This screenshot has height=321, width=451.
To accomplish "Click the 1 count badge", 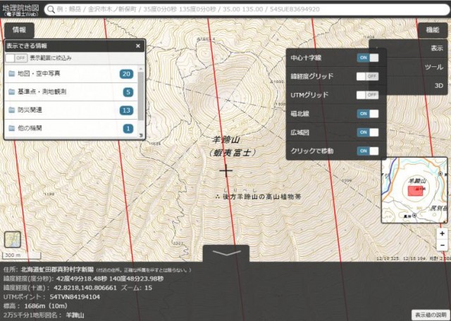I will 128,128.
